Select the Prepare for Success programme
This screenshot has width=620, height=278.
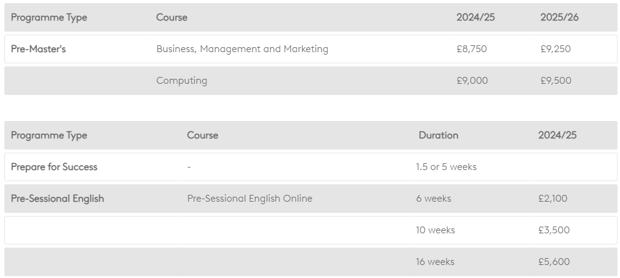point(54,167)
